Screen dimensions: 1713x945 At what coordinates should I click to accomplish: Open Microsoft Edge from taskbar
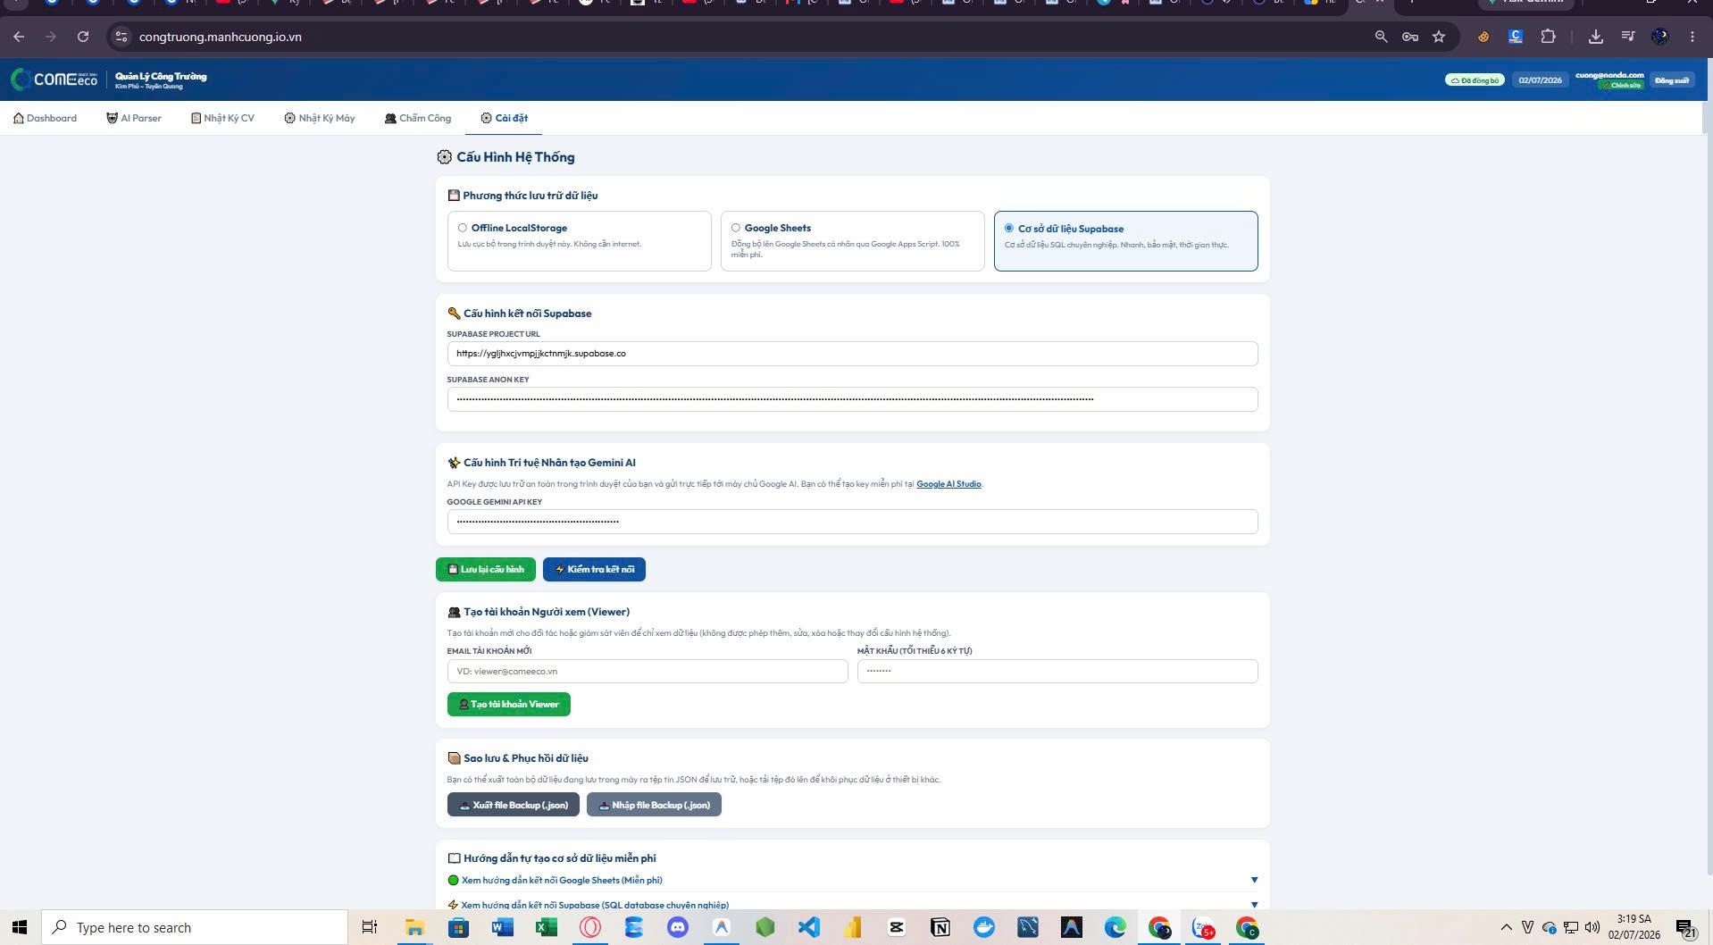click(1115, 927)
